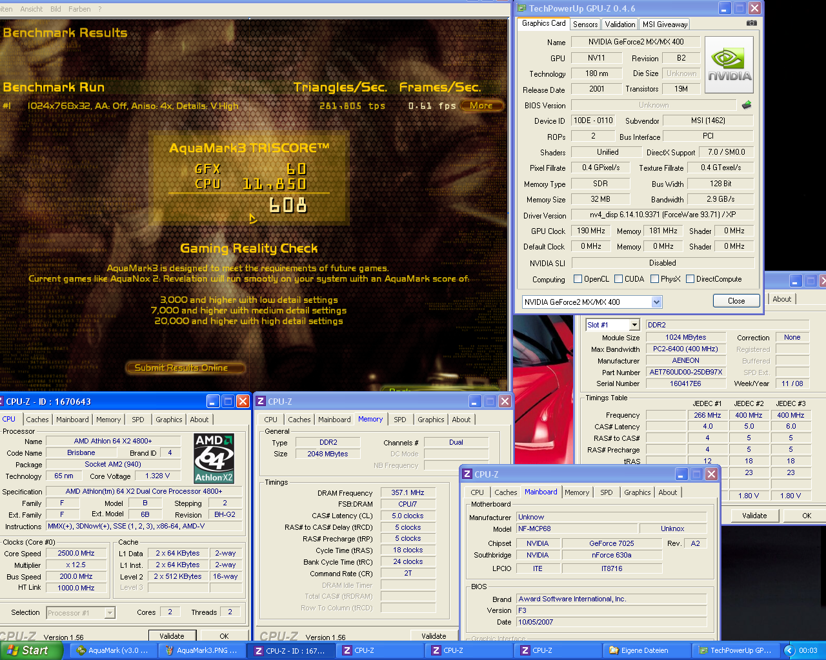This screenshot has width=826, height=660.
Task: Select About tab in CPU-Z Memory window
Action: [461, 420]
